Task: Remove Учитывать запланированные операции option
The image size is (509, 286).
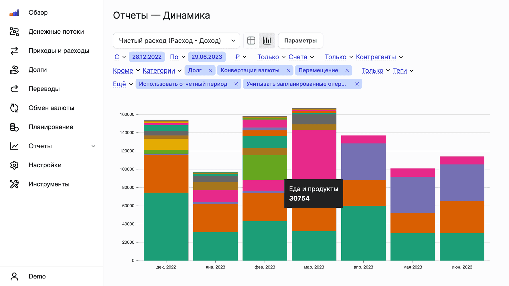Action: [x=357, y=84]
